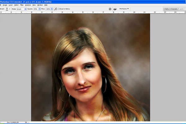
Task: Open the Workspace dropdown
Action: pos(124,9)
